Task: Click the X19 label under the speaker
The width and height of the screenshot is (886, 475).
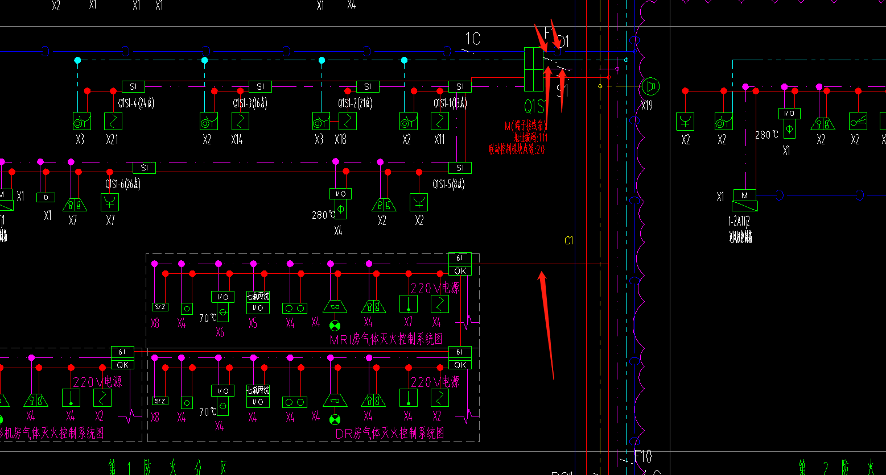Action: click(646, 106)
